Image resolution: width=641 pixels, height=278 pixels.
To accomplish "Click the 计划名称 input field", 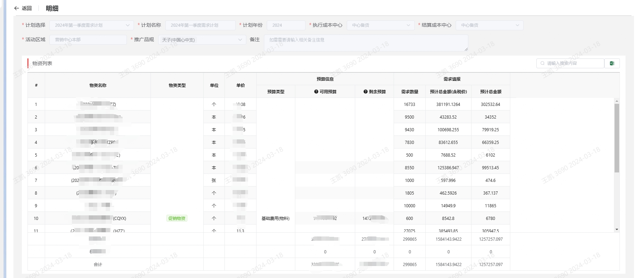I will click(200, 25).
